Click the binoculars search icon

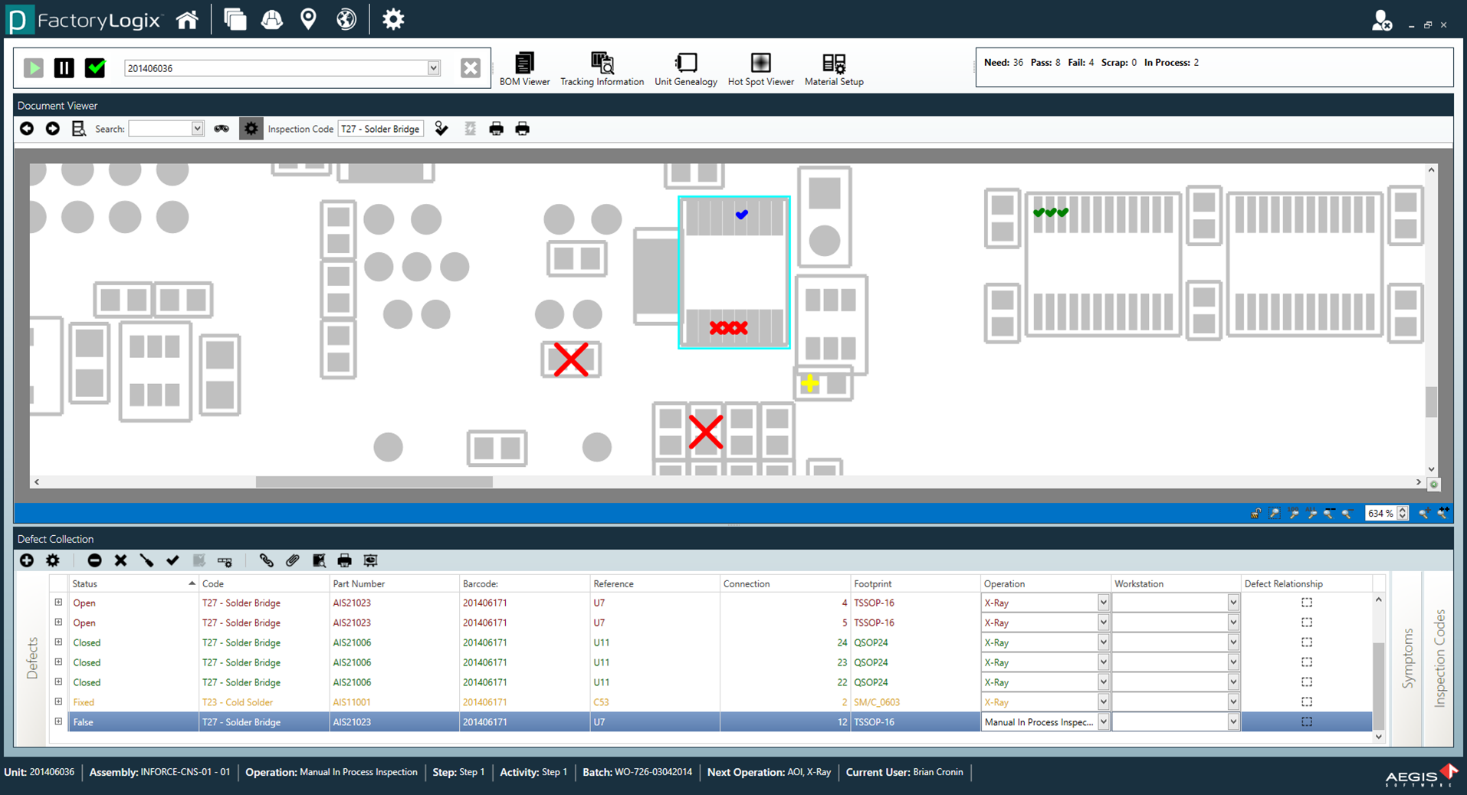[x=222, y=129]
